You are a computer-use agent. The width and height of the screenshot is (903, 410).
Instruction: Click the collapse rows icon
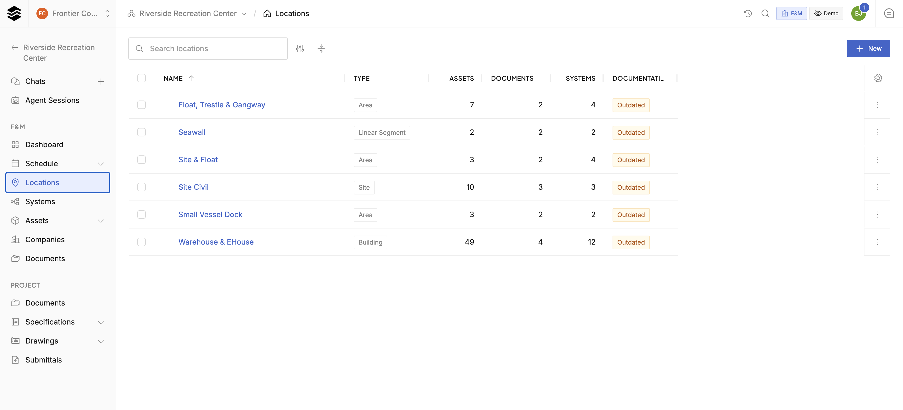tap(321, 49)
